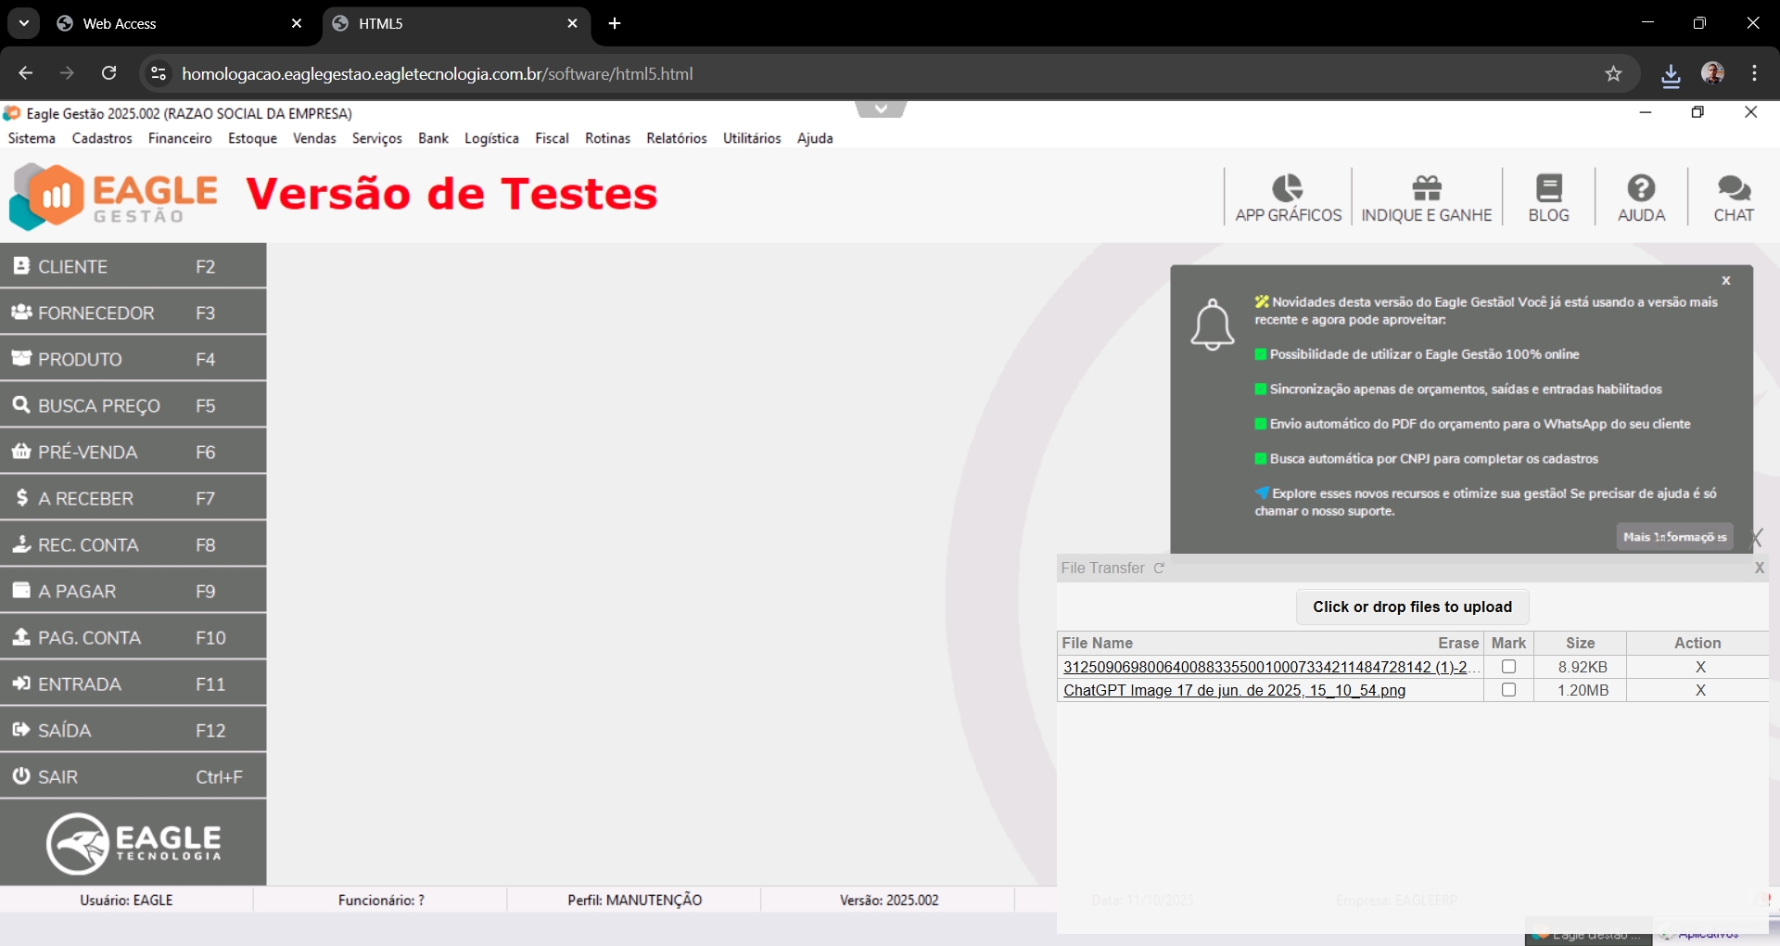Mark the 3125090698... file checkbox

[x=1508, y=667]
